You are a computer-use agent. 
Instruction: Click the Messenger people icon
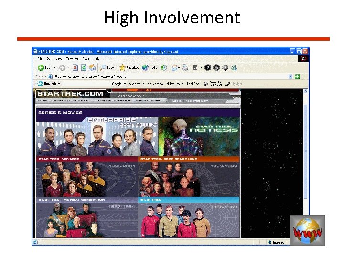tap(234, 68)
